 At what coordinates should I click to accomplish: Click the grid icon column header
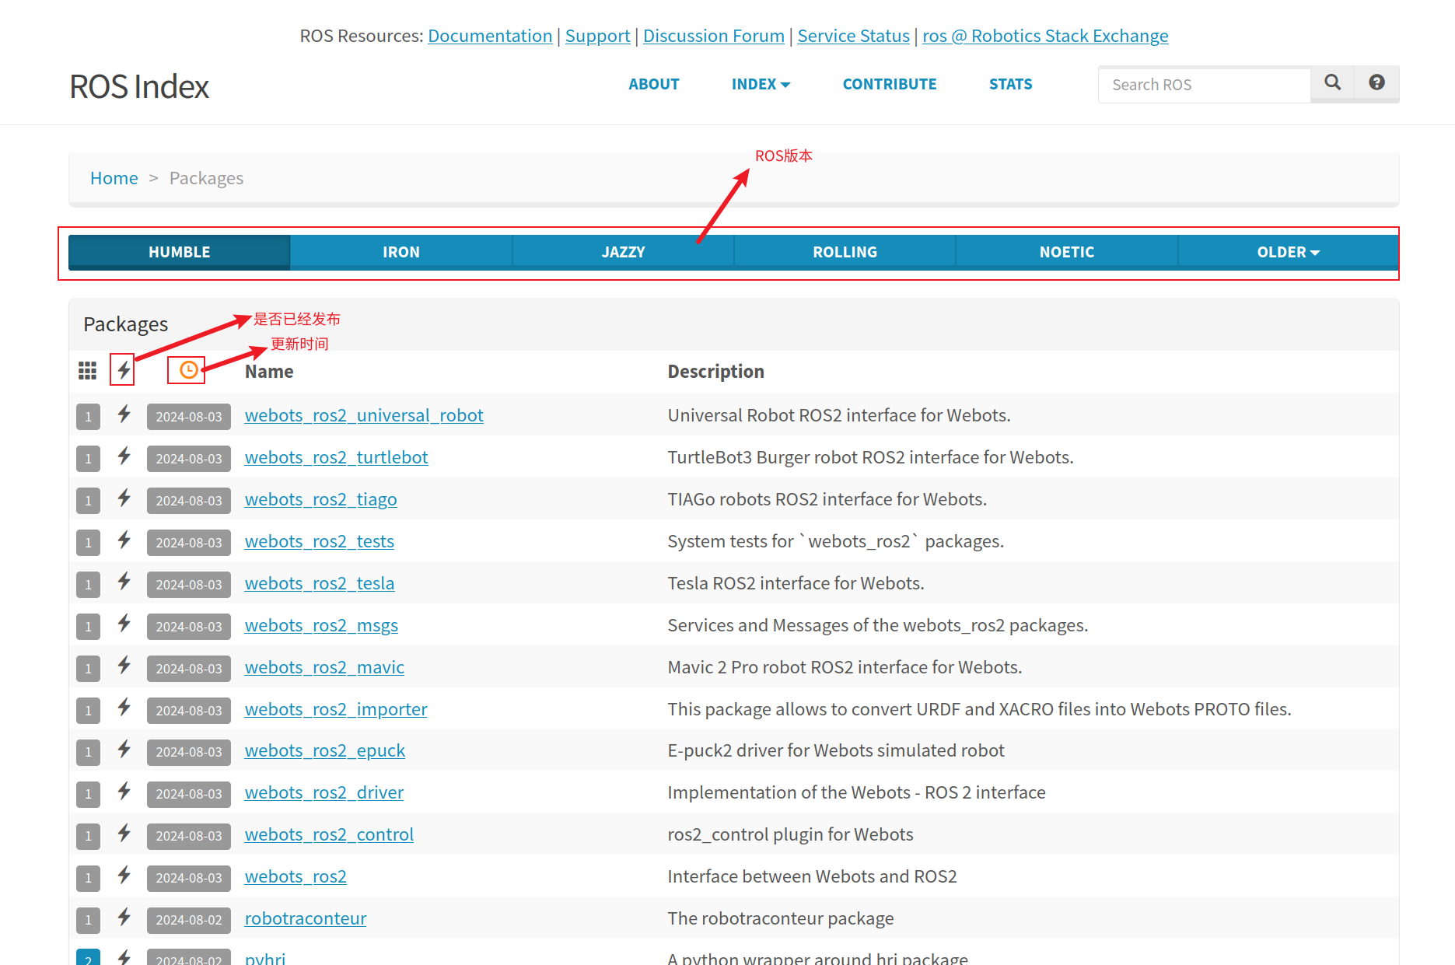tap(88, 371)
